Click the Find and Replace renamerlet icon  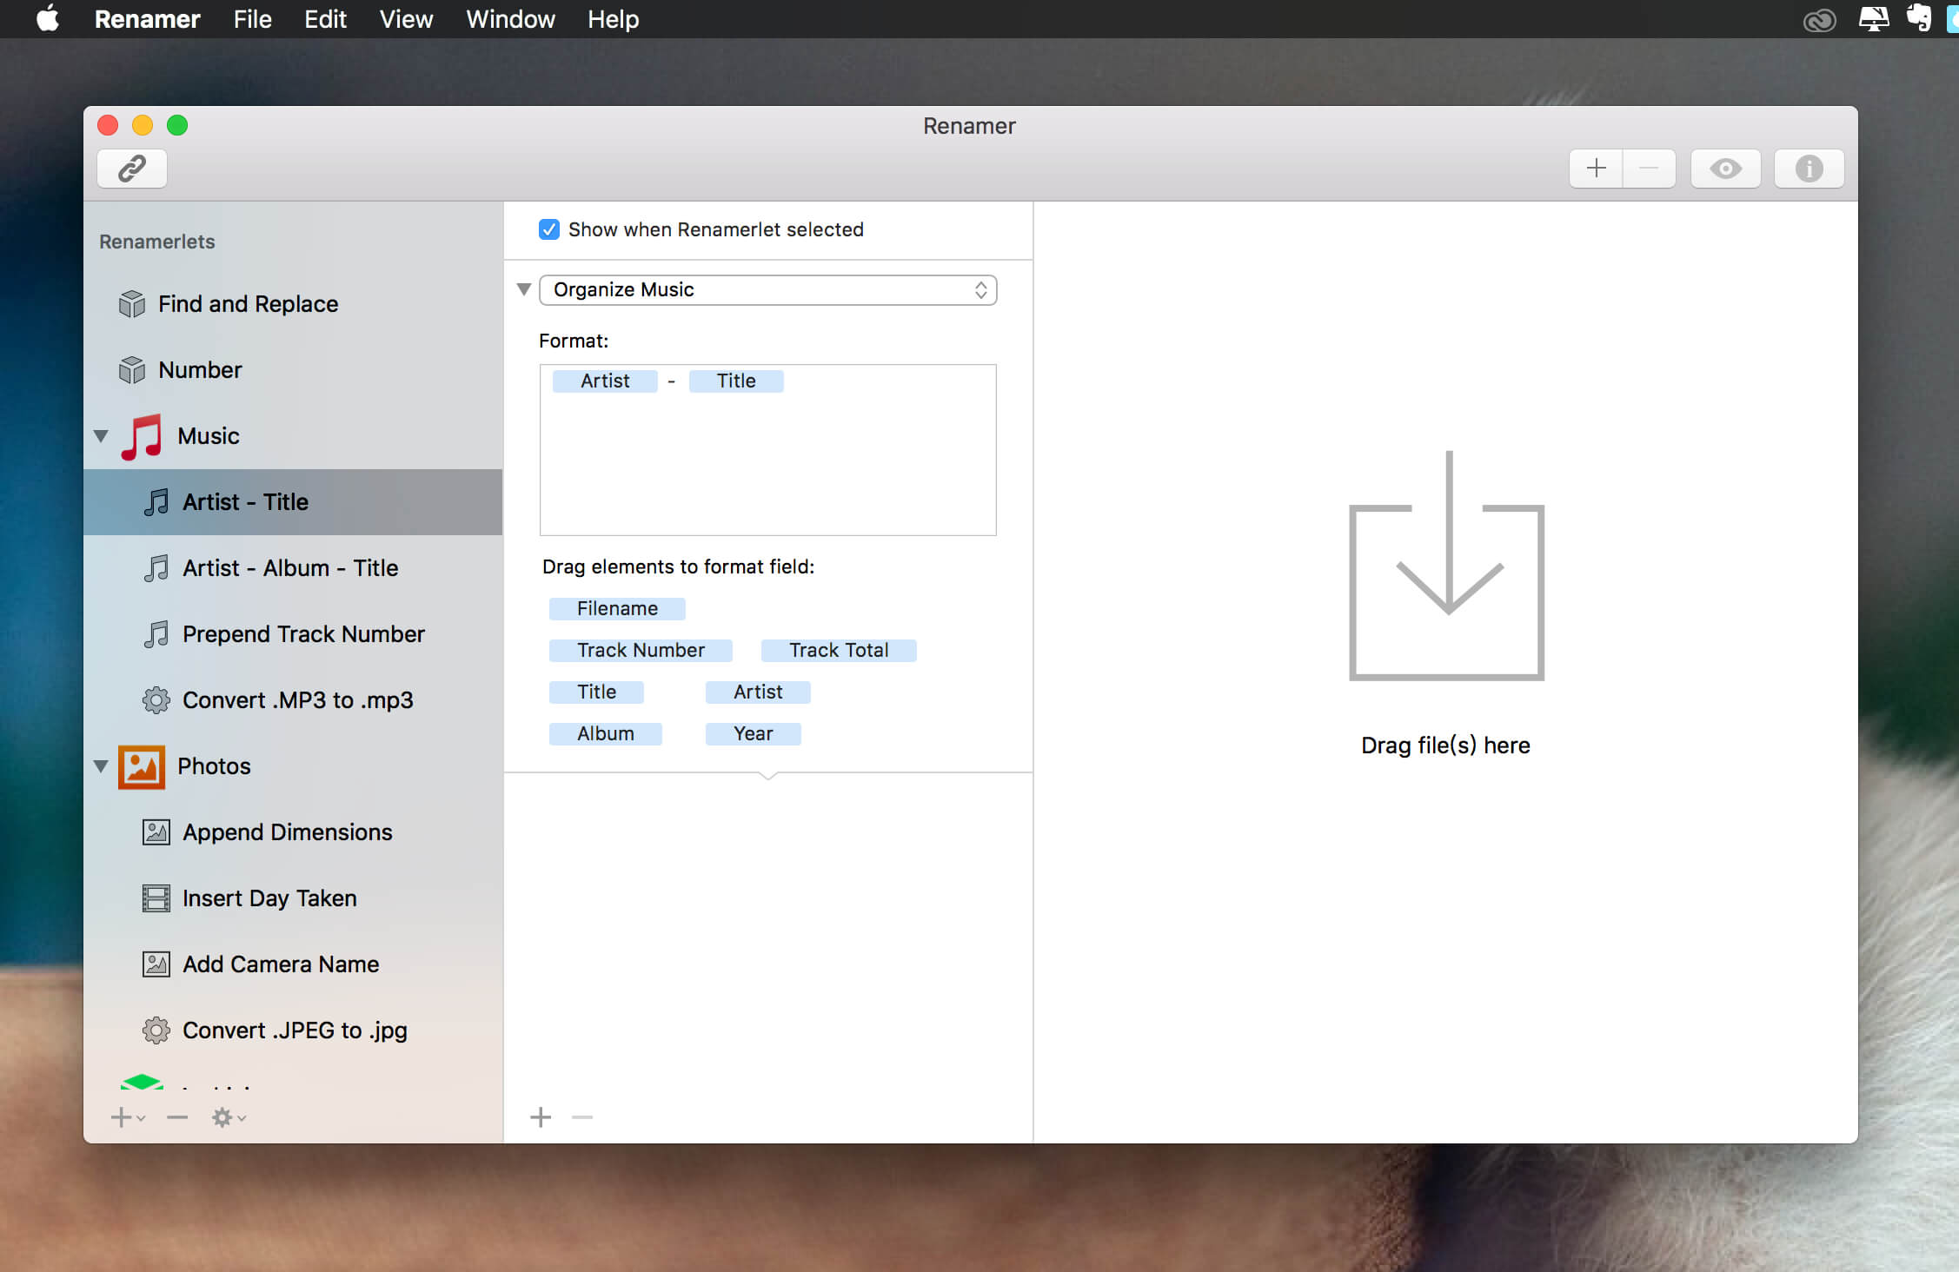[x=131, y=302]
